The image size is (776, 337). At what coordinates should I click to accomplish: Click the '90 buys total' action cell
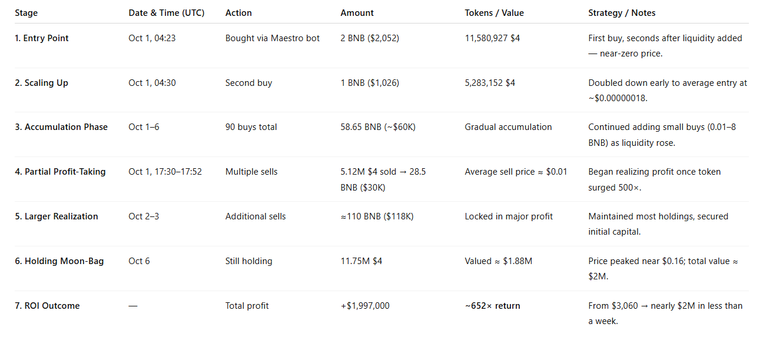pos(251,127)
